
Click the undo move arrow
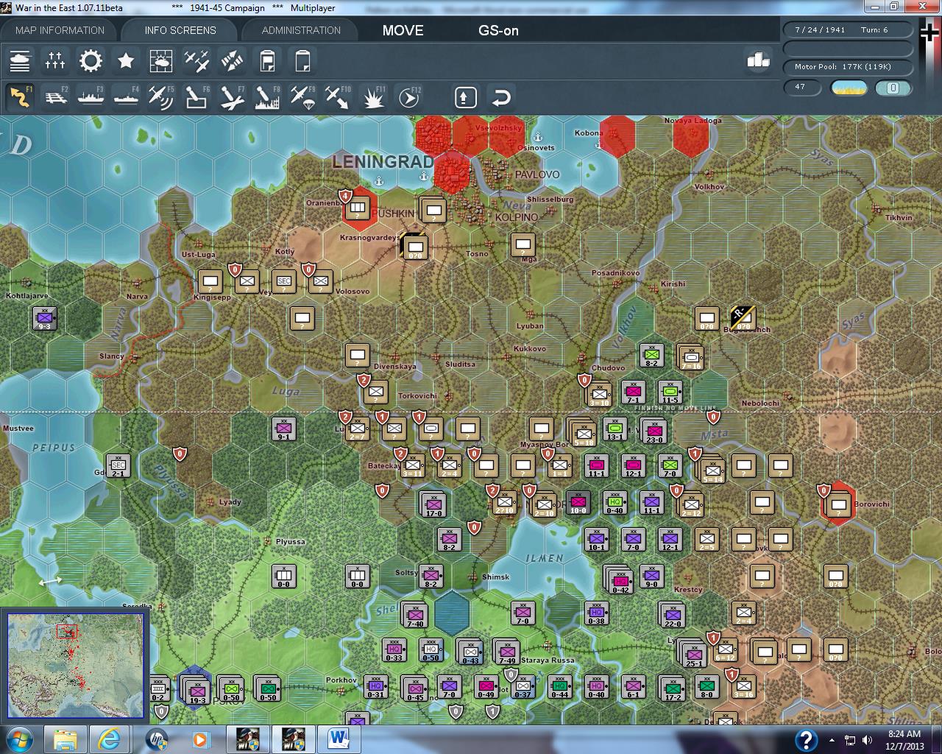point(501,97)
